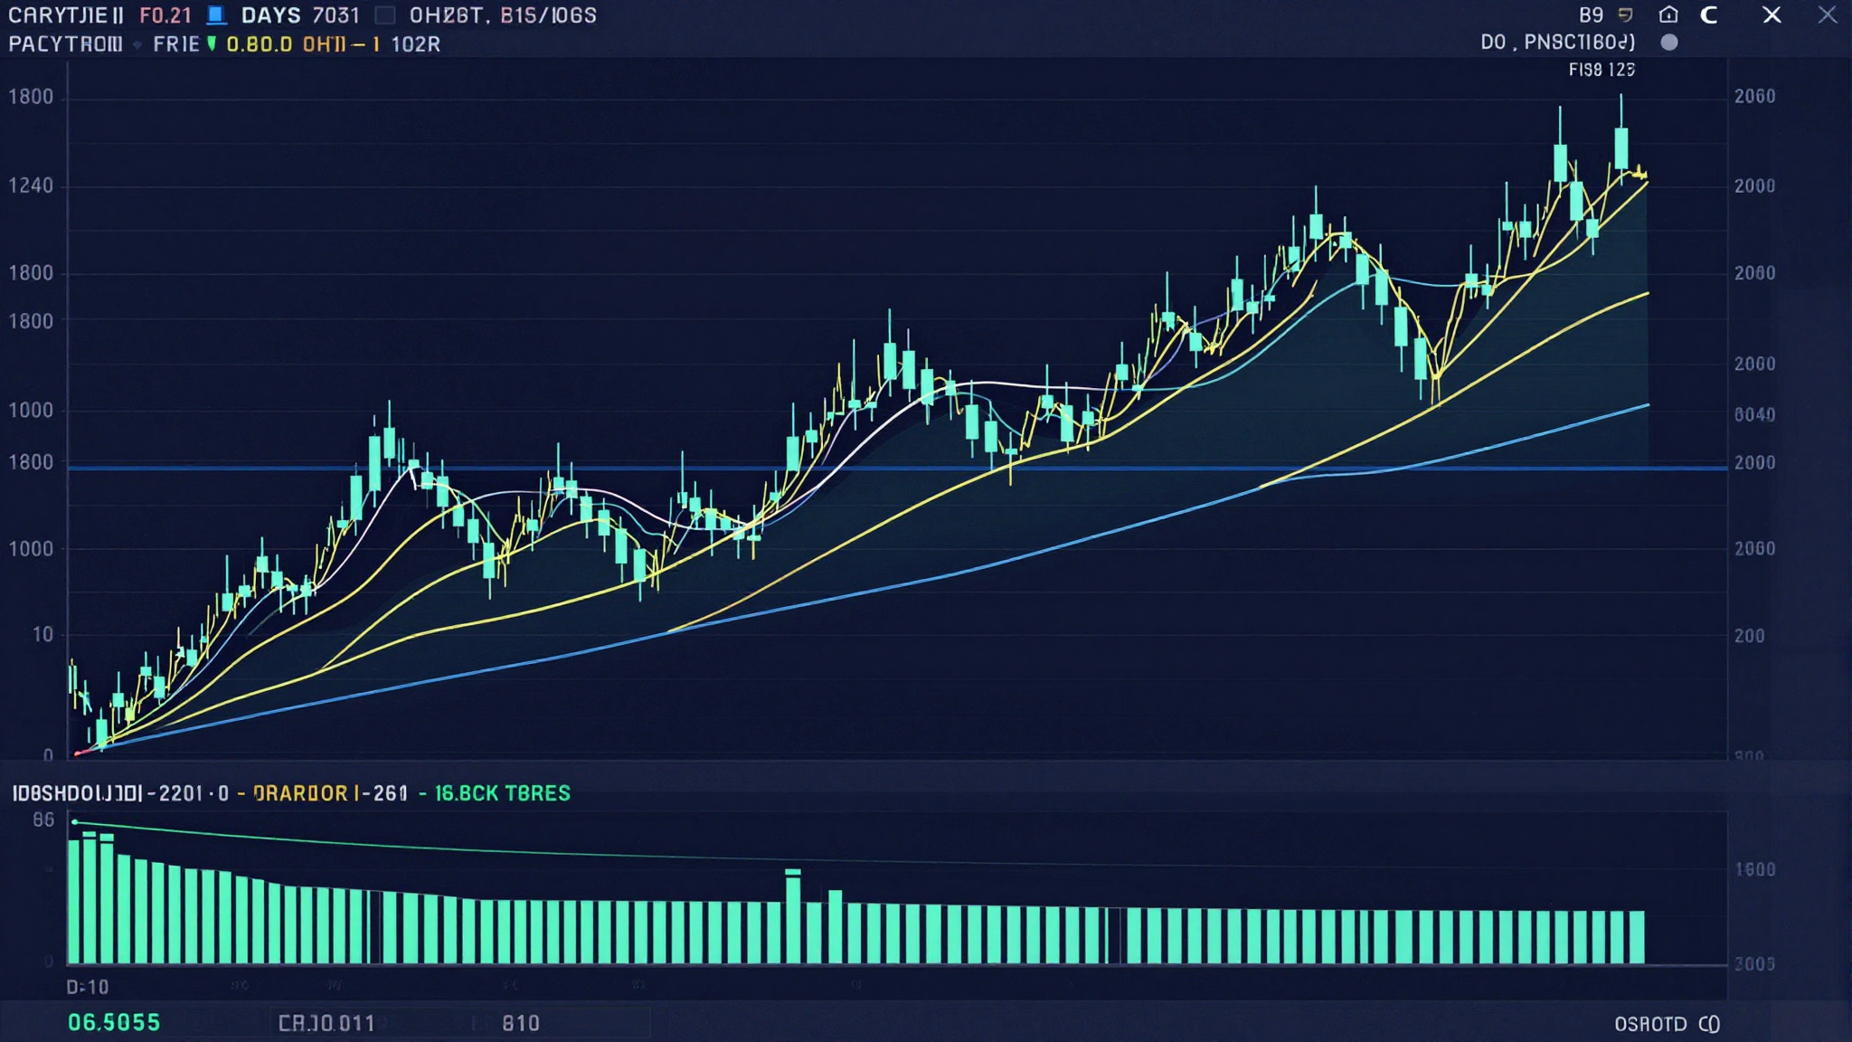Click the green dot starting the volume trend line
The width and height of the screenshot is (1852, 1042).
[x=74, y=822]
